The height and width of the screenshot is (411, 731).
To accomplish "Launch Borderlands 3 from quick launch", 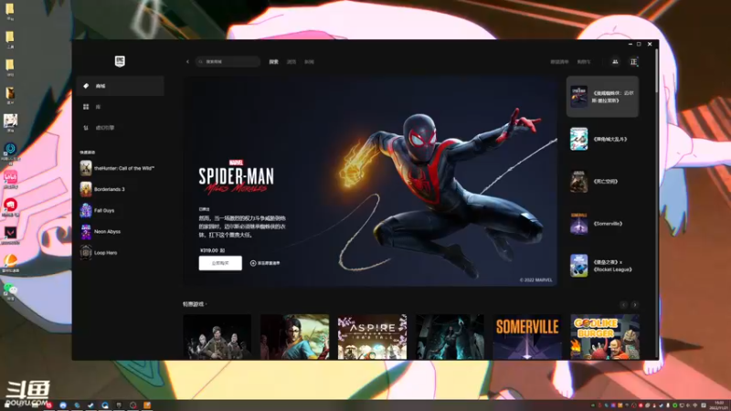I will point(121,189).
